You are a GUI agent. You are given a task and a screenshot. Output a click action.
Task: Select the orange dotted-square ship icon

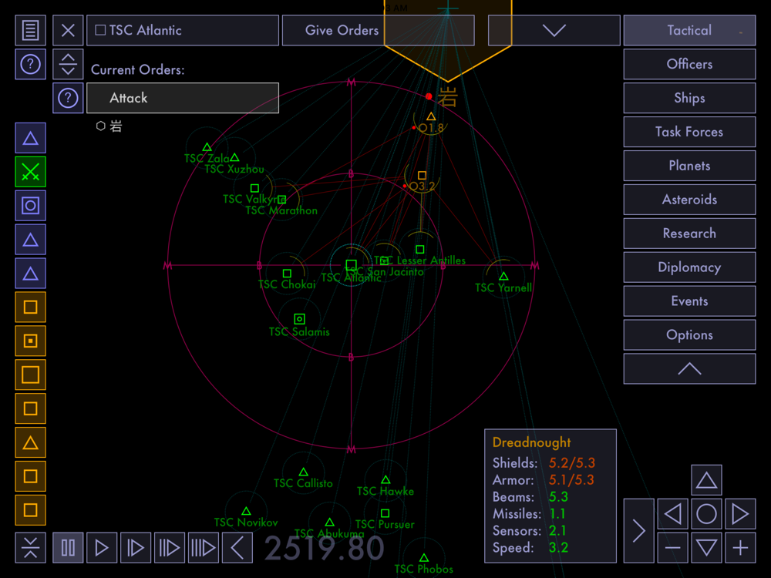point(30,341)
